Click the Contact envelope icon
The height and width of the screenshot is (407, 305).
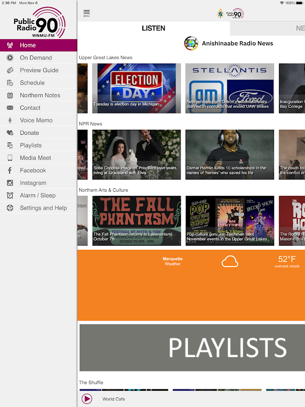tap(10, 108)
